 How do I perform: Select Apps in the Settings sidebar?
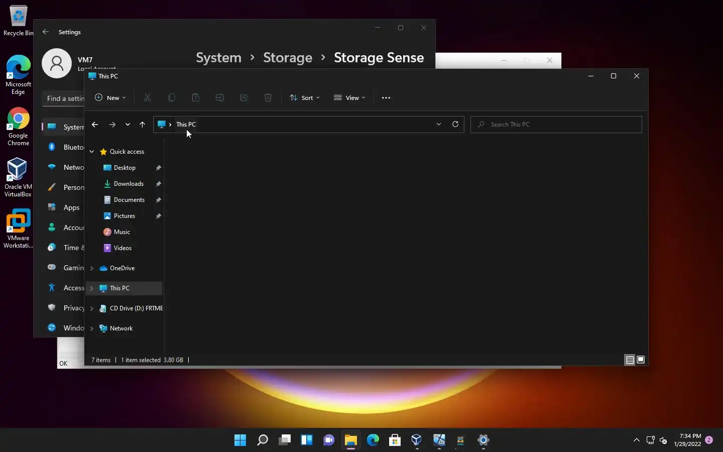[64, 207]
